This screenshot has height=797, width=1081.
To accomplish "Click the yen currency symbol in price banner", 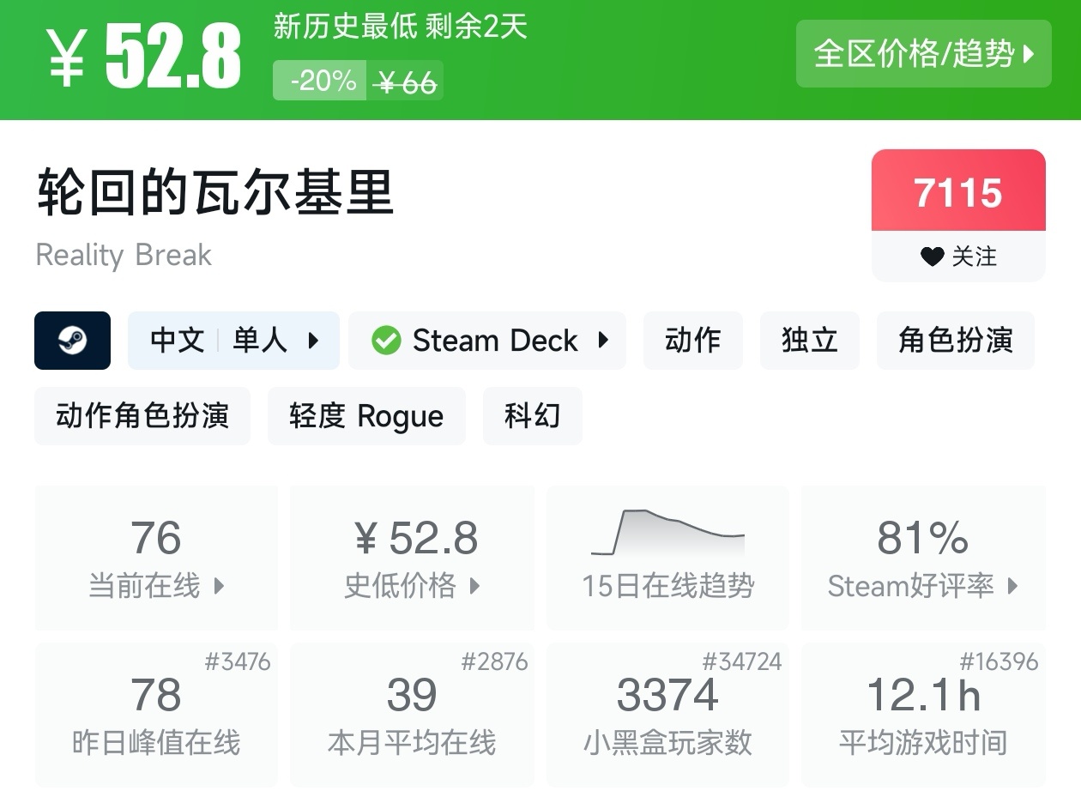I will pyautogui.click(x=66, y=57).
